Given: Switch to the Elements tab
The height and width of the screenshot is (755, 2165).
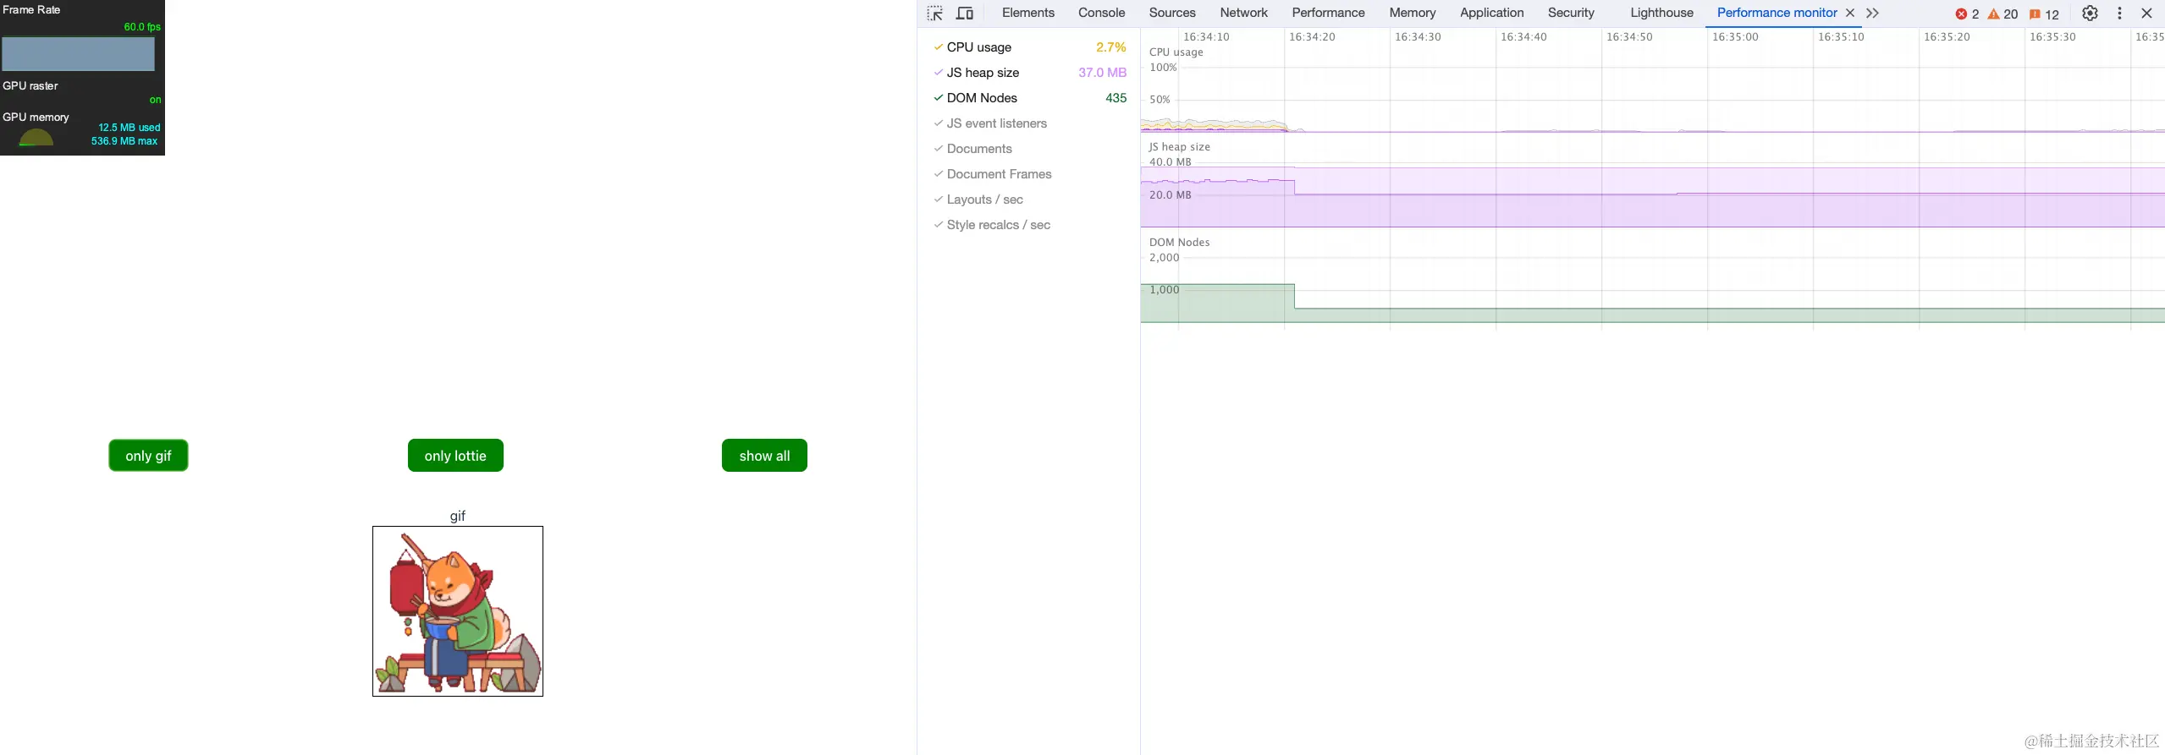Looking at the screenshot, I should pyautogui.click(x=1027, y=13).
